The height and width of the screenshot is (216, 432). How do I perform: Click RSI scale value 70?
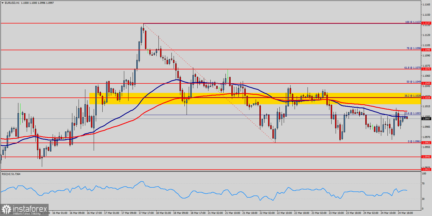coord(423,184)
